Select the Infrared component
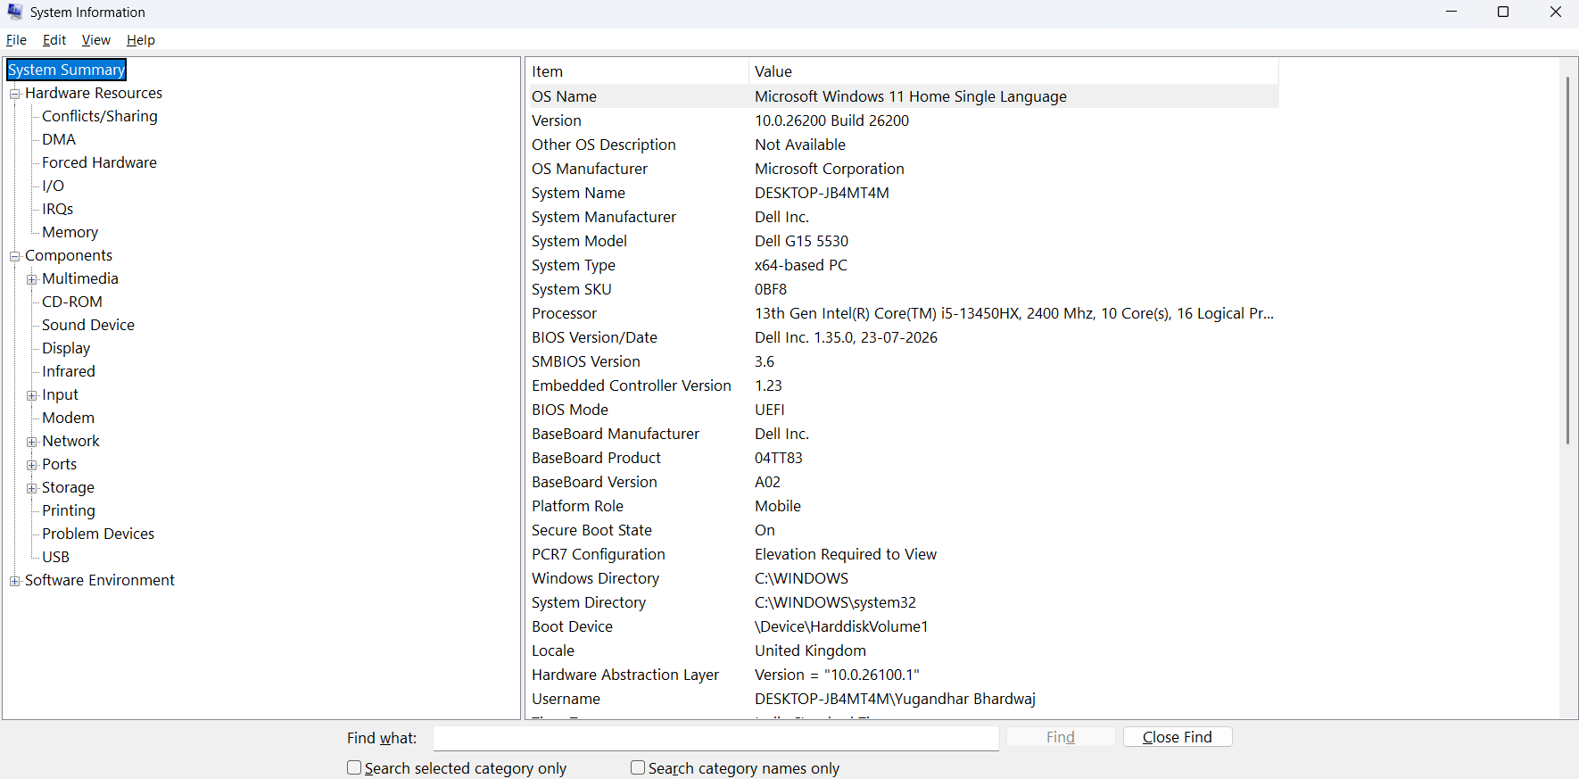 coord(69,371)
